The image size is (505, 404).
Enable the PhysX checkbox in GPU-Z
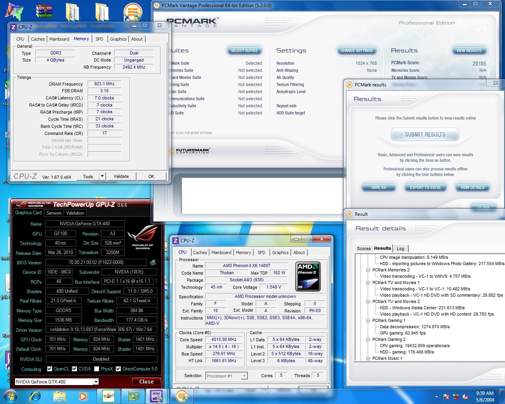tap(97, 369)
